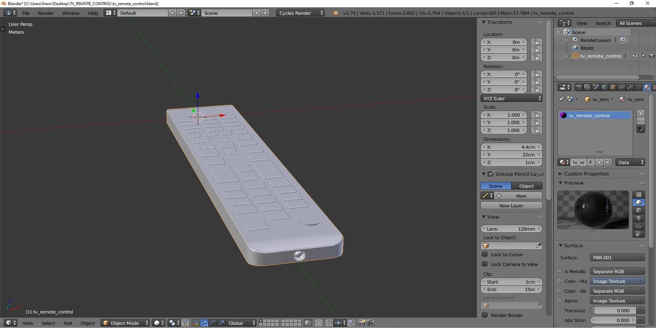656x328 pixels.
Task: Open the Render properties tab (camera icon)
Action: (579, 87)
